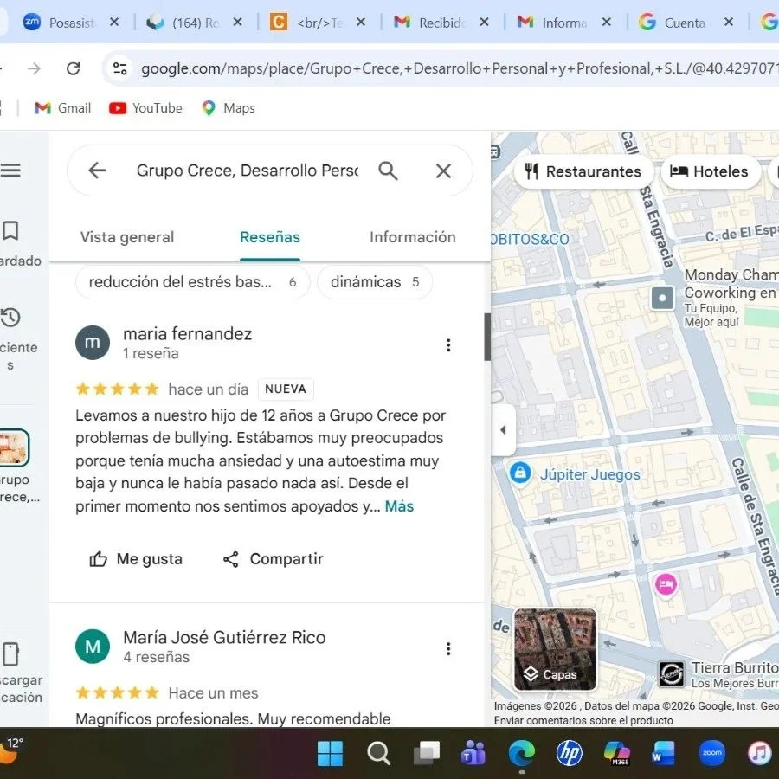This screenshot has height=779, width=779.
Task: Switch to the Información tab
Action: point(413,237)
